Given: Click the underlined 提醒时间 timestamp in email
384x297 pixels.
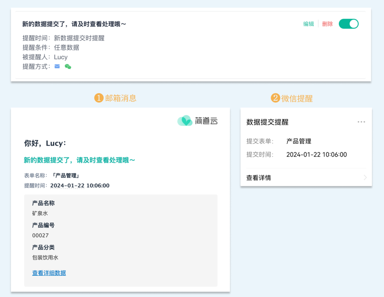Looking at the screenshot, I should tap(80, 186).
